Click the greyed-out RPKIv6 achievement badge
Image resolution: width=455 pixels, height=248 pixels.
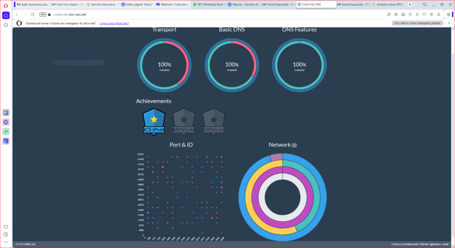(213, 122)
